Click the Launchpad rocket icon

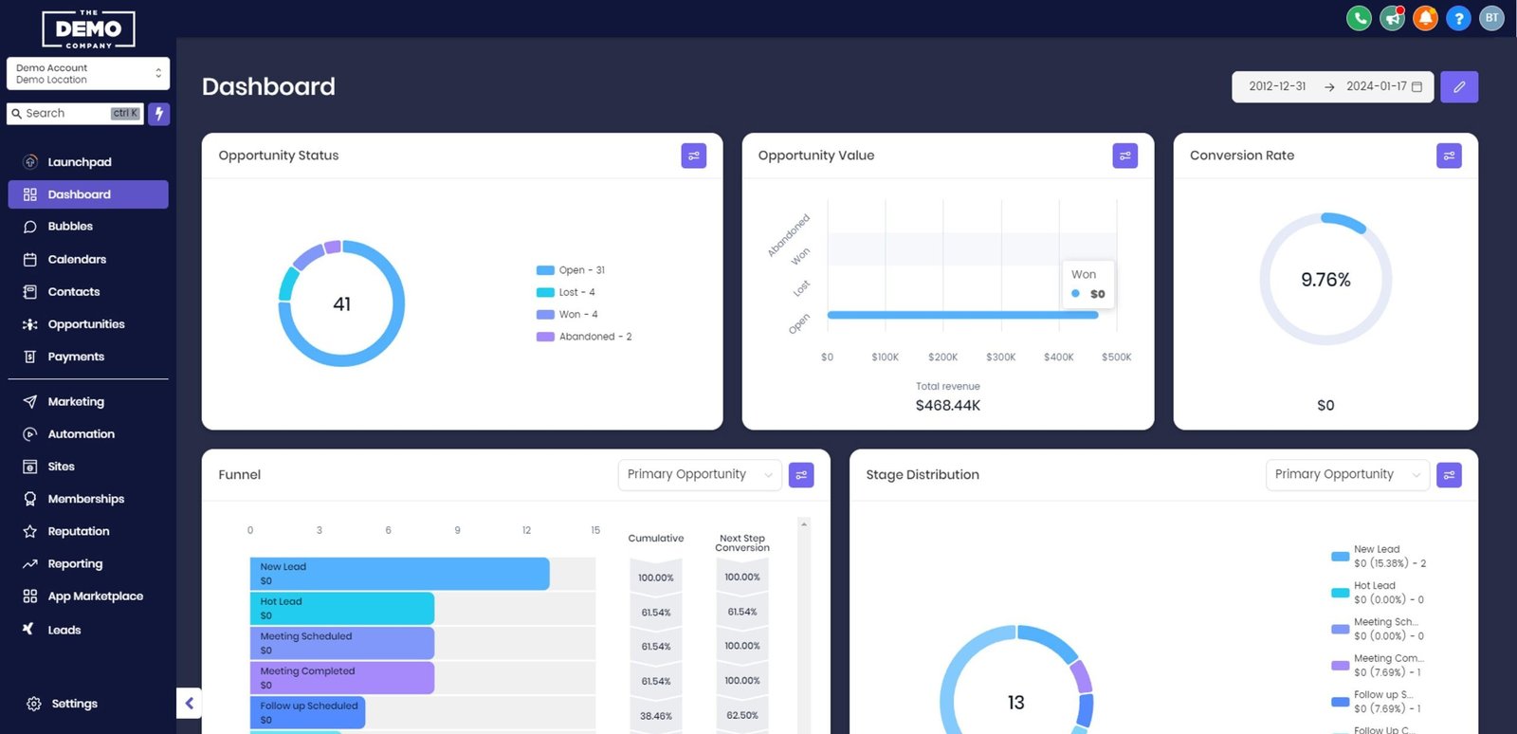[x=30, y=162]
